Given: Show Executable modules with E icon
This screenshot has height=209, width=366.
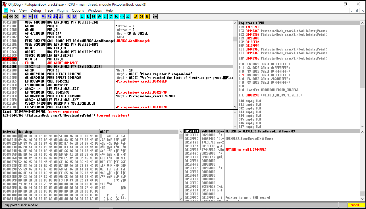Looking at the screenshot, I should point(88,16).
